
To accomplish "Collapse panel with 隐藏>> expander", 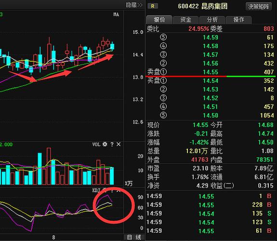I will [134, 5].
